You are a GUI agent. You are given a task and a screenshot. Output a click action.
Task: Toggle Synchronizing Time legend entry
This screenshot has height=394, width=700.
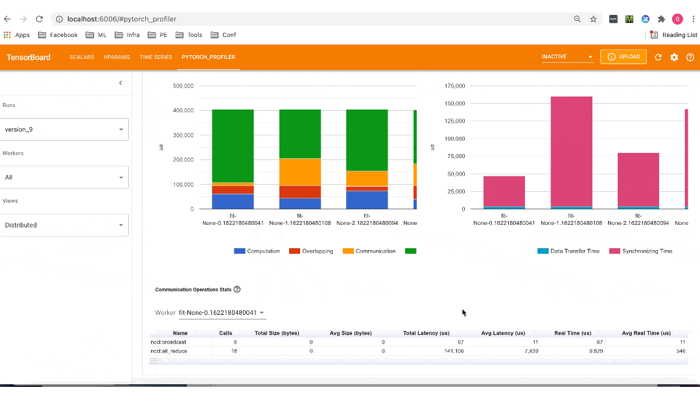click(x=640, y=251)
